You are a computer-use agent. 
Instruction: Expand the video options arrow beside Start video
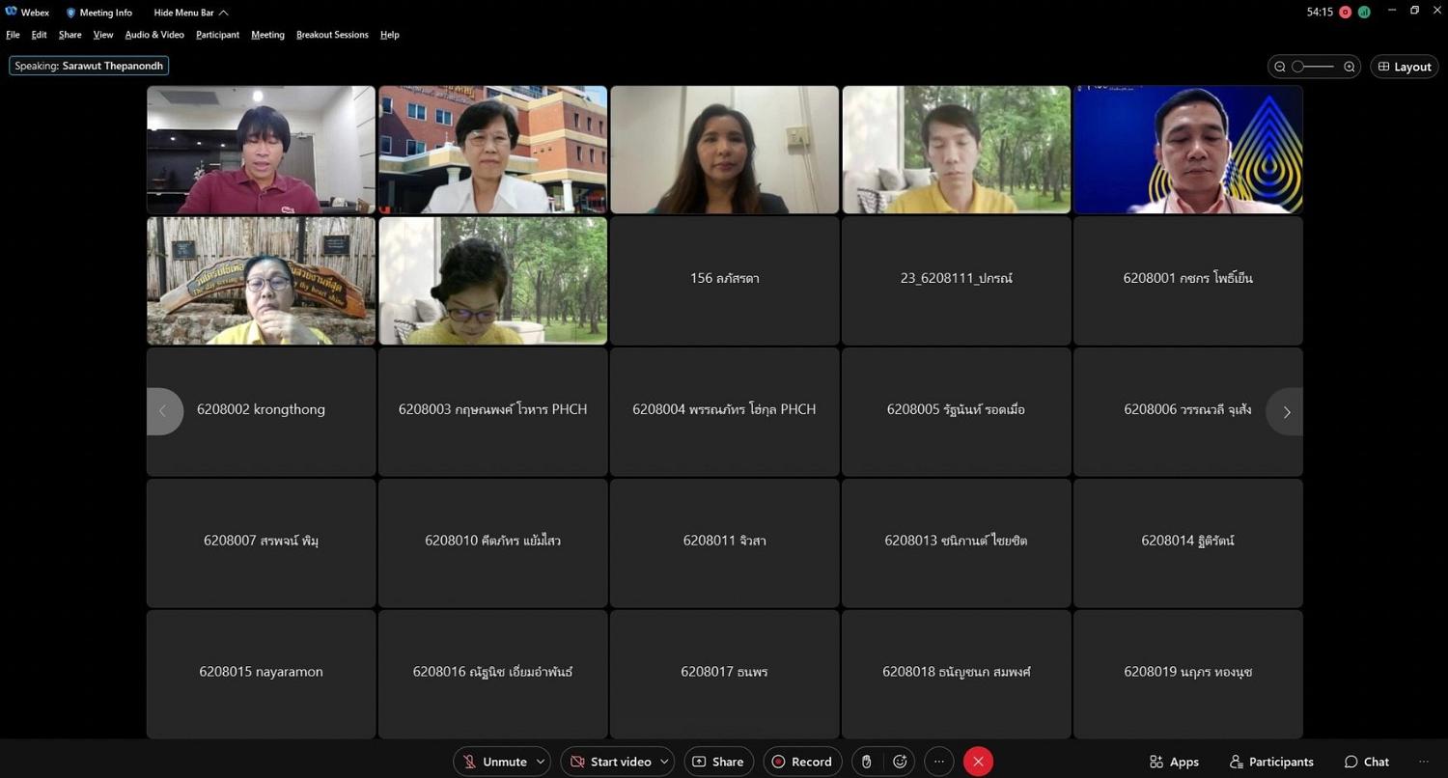point(665,762)
